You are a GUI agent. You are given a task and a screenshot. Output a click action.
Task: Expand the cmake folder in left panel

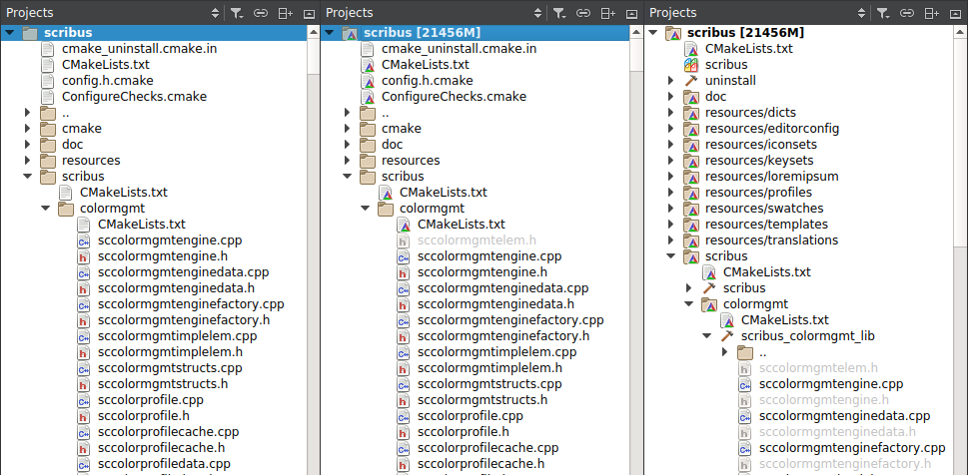(28, 129)
